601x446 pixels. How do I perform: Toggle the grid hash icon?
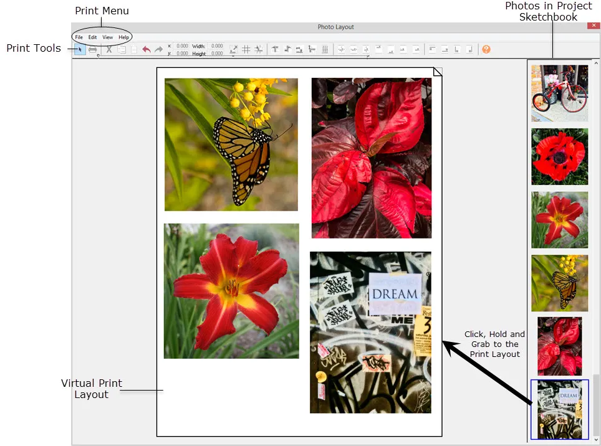(246, 49)
